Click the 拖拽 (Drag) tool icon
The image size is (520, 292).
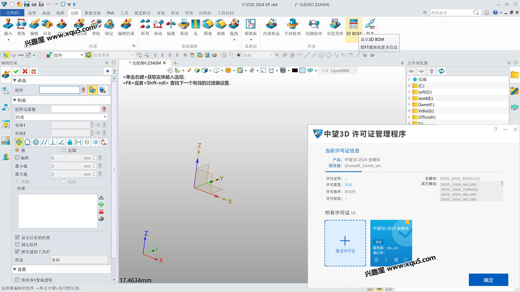pyautogui.click(x=234, y=24)
